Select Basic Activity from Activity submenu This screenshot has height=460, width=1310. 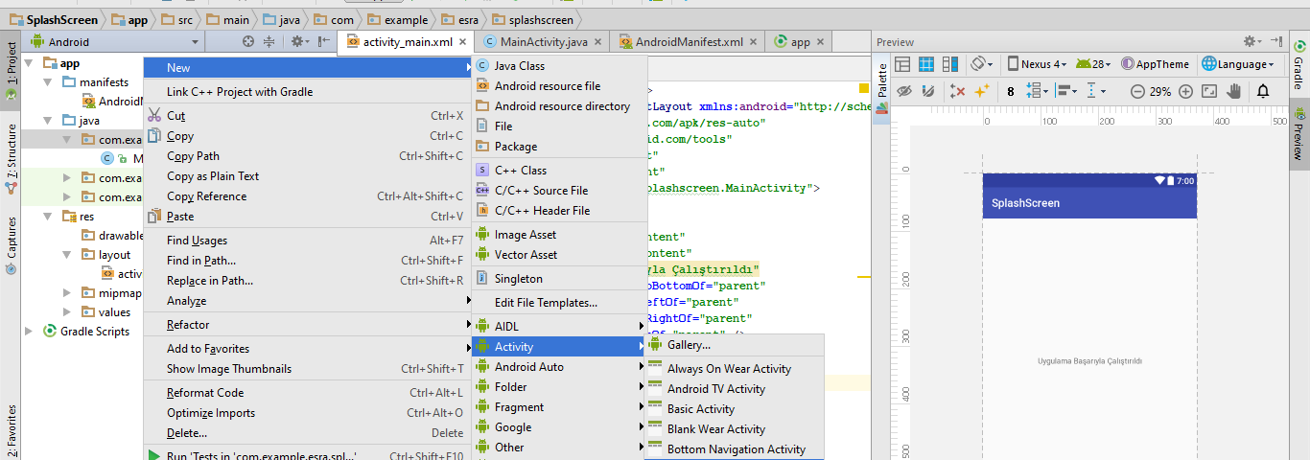click(734, 409)
